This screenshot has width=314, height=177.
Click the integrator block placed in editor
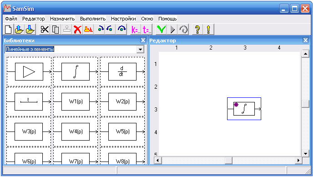point(244,109)
